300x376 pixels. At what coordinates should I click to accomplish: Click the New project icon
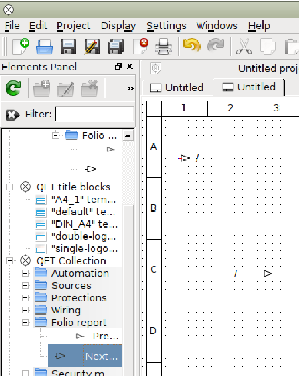21,47
